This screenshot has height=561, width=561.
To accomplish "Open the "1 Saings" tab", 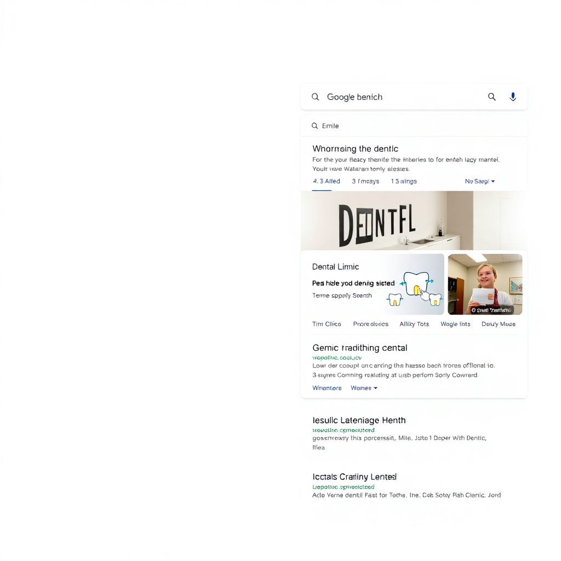I will (x=404, y=181).
